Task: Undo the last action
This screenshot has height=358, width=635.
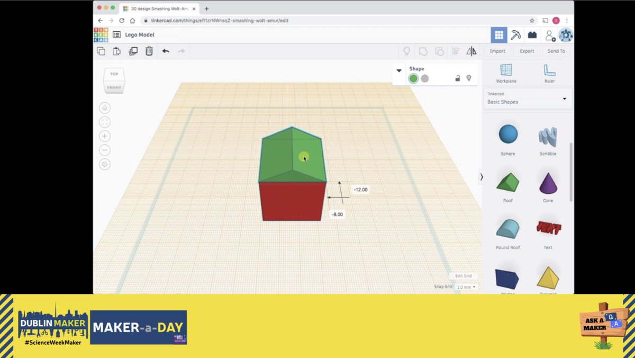Action: click(x=166, y=51)
